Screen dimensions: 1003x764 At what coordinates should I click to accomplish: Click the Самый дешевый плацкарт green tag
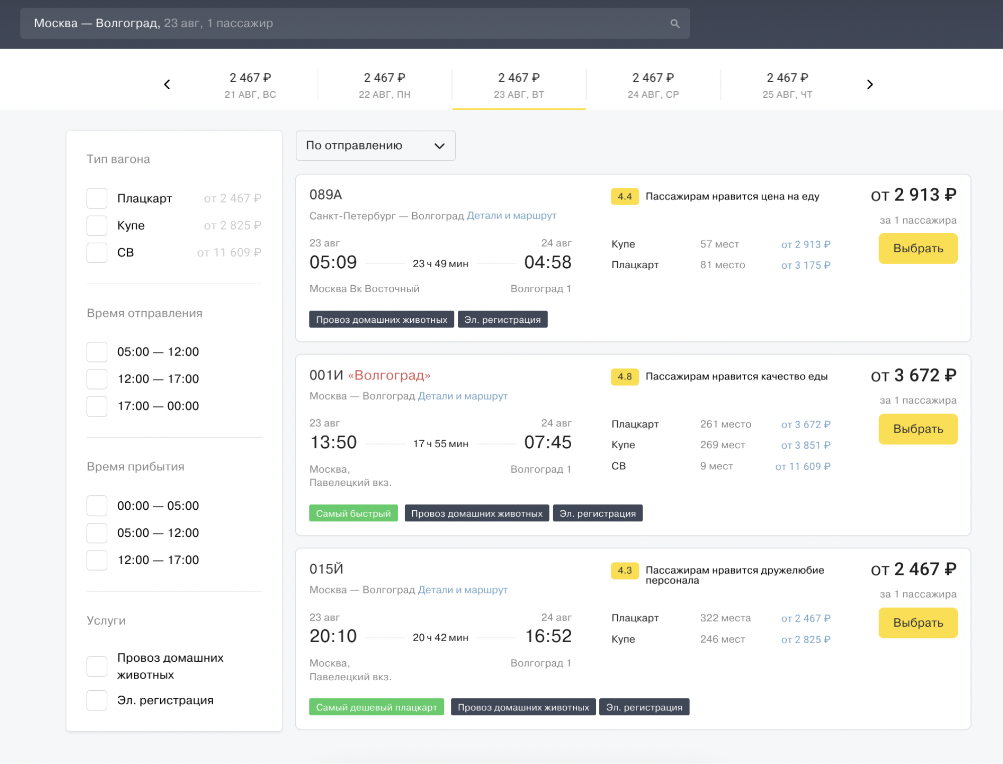pos(376,707)
